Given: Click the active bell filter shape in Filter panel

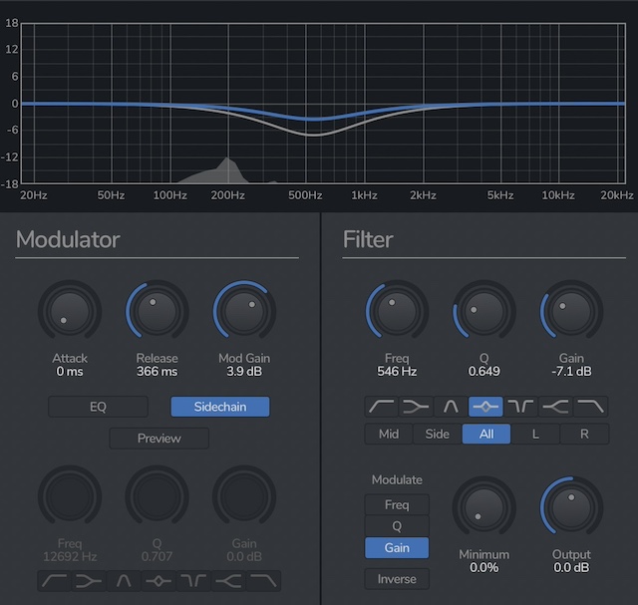Looking at the screenshot, I should [x=483, y=407].
